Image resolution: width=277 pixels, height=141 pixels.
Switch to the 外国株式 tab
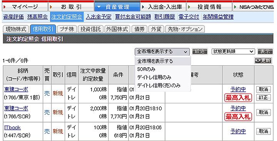coord(117,29)
